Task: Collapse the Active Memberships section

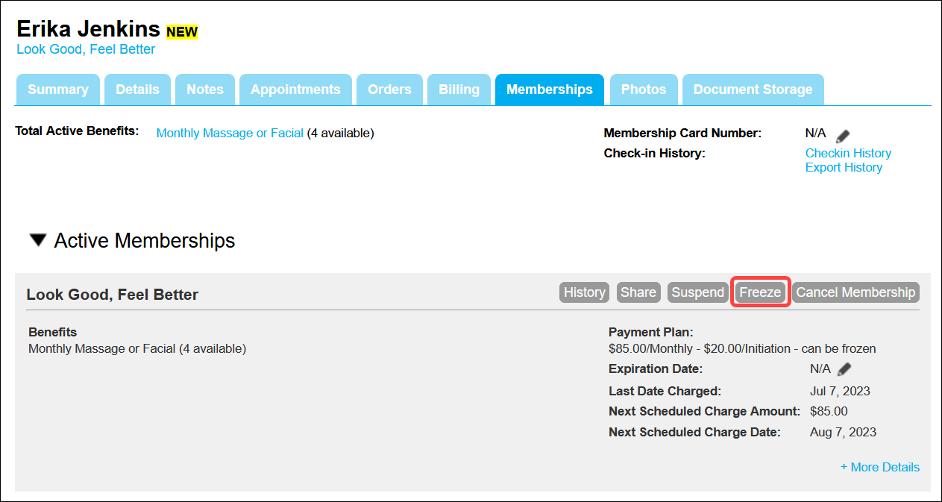Action: pyautogui.click(x=38, y=240)
